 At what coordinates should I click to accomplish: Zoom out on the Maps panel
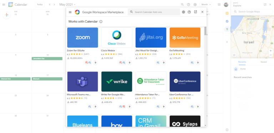click(x=270, y=55)
